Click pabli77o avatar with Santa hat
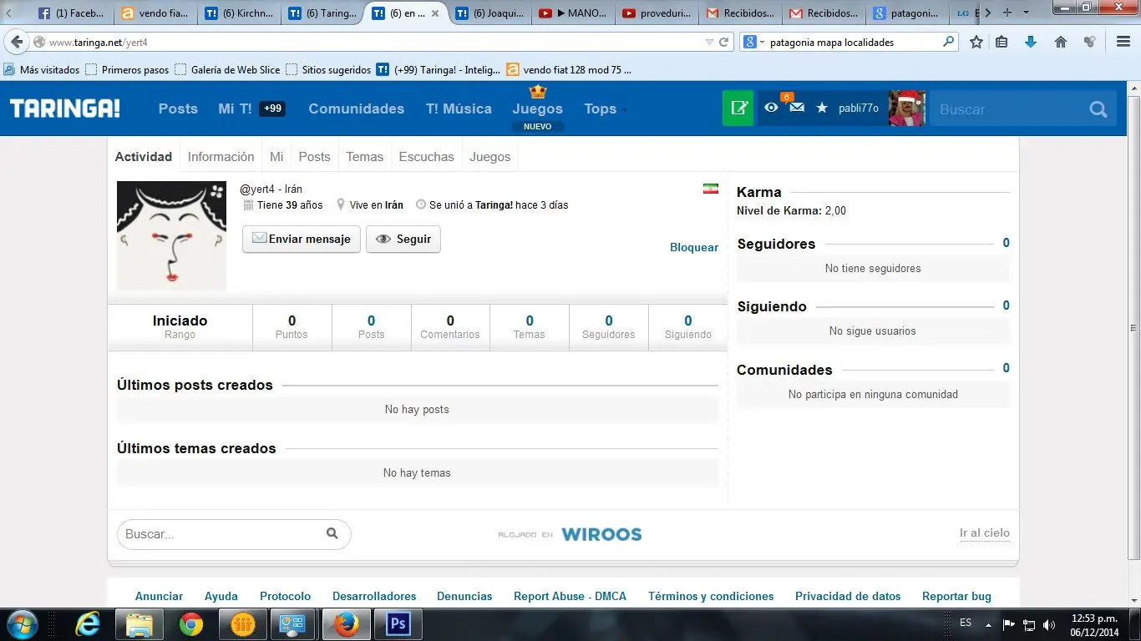This screenshot has height=641, width=1141. coord(906,109)
